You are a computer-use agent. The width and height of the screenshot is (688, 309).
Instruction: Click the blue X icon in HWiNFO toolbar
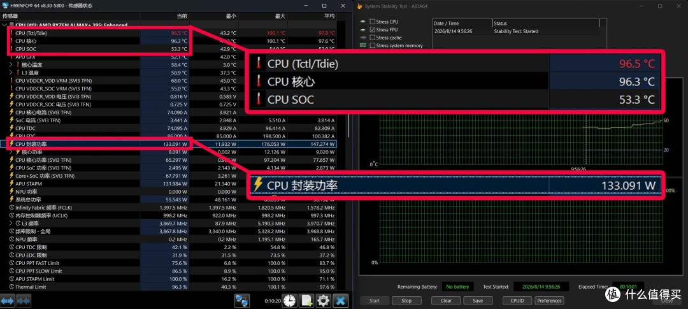click(340, 301)
